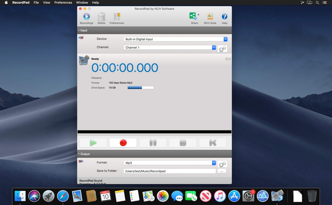The image size is (332, 205).
Task: Open Safari from the dock
Action: pyautogui.click(x=63, y=196)
